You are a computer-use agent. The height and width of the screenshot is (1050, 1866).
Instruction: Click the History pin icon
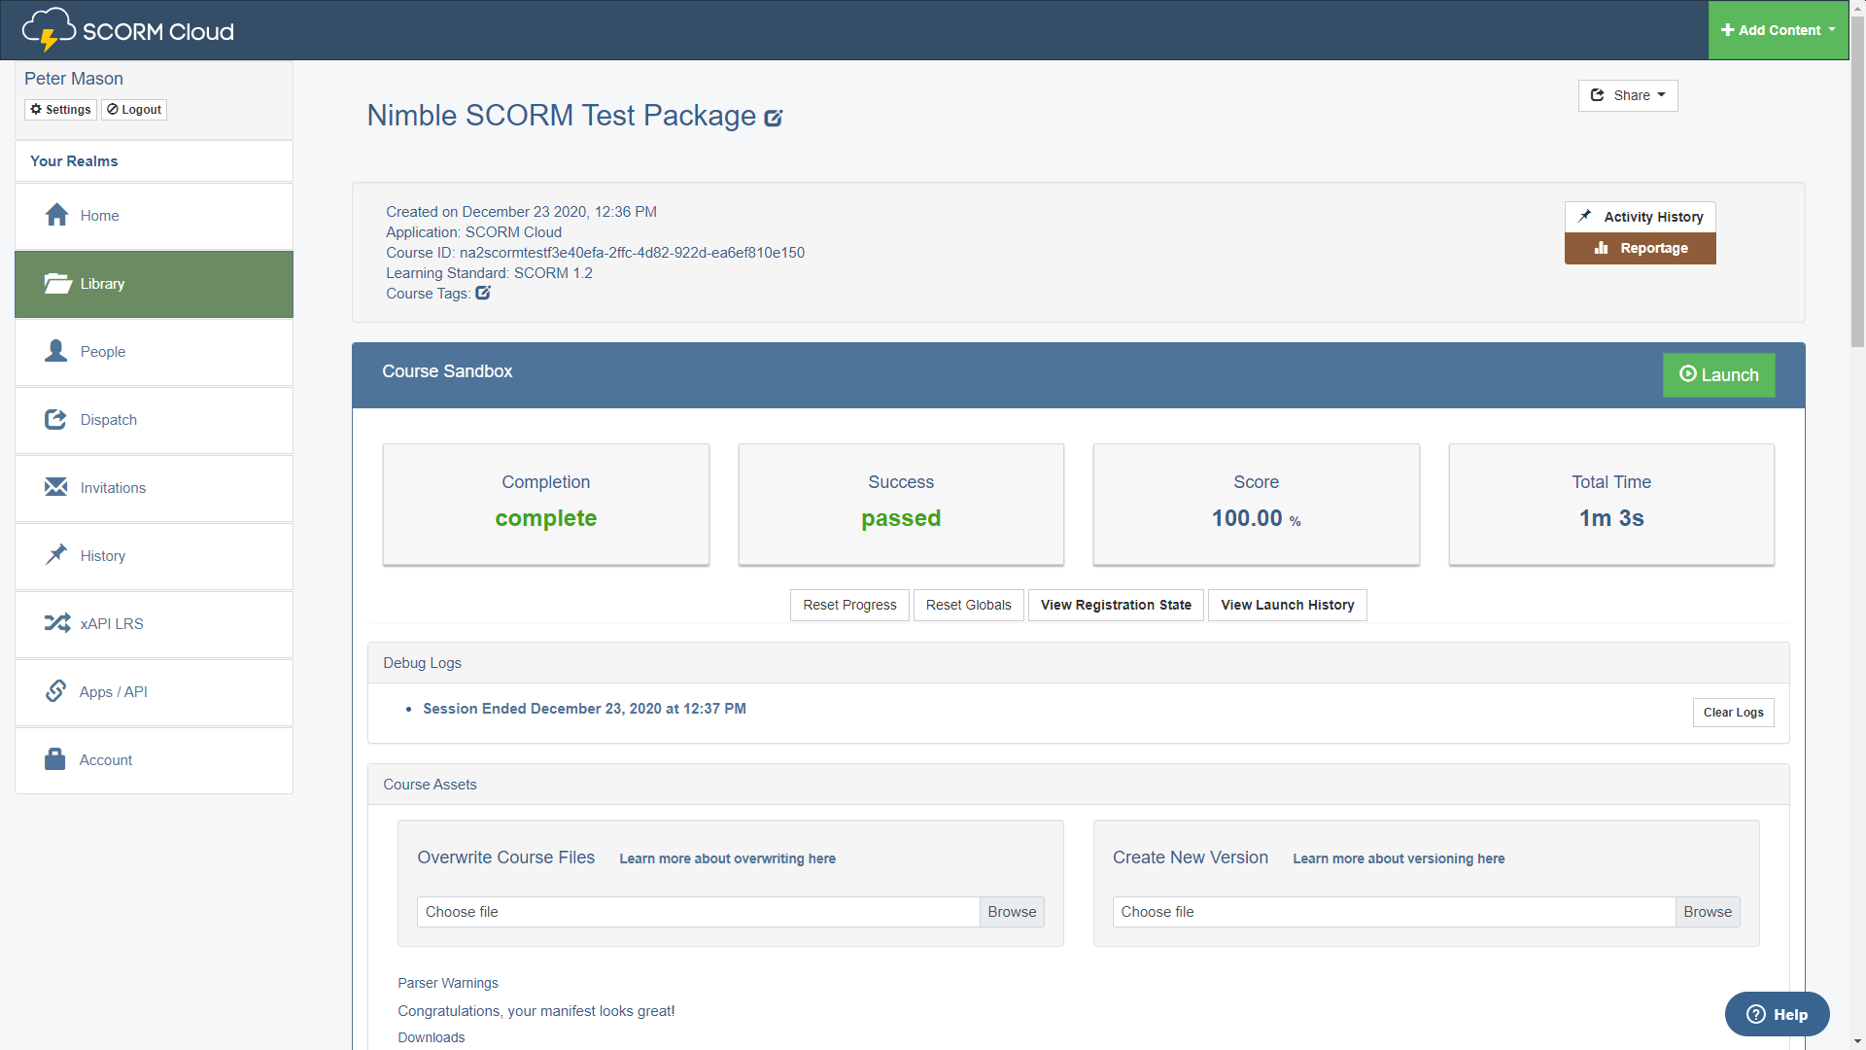[x=56, y=555]
